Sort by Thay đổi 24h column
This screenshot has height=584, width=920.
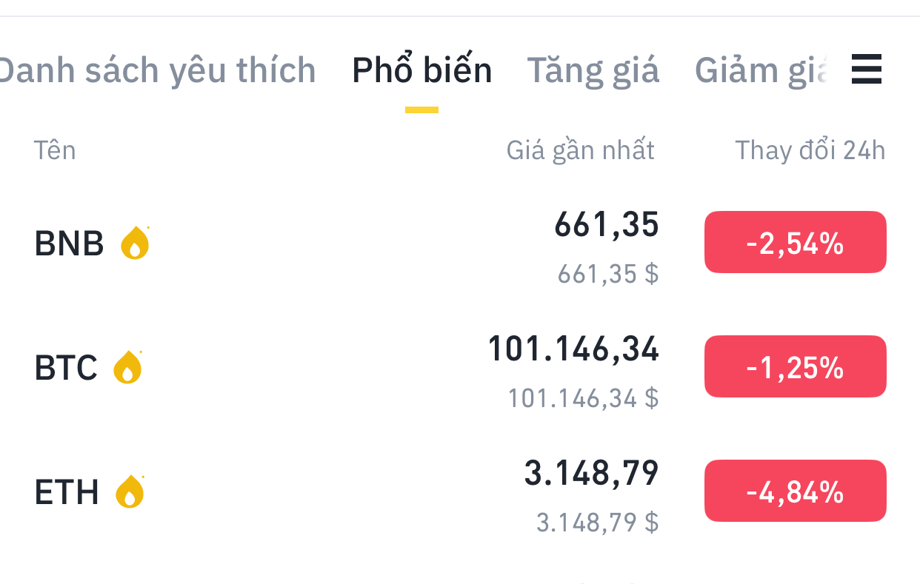coord(810,150)
